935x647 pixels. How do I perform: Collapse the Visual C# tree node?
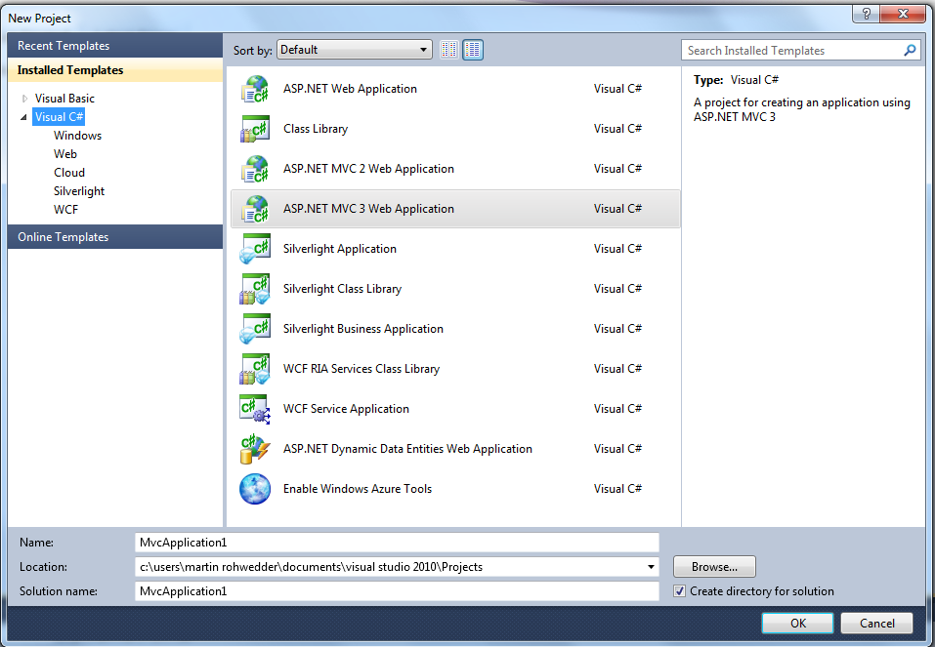click(23, 117)
